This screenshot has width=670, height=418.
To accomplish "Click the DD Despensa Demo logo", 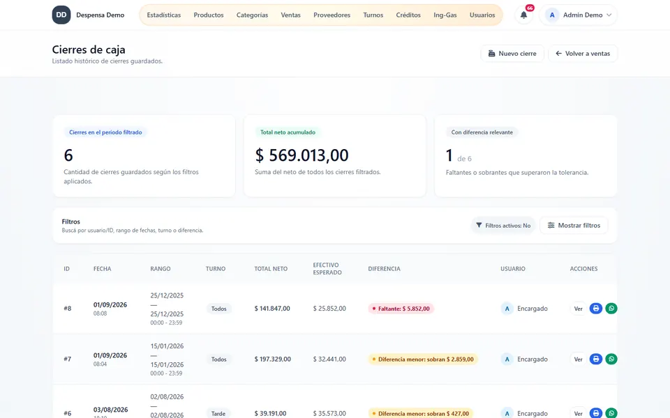I will pyautogui.click(x=89, y=15).
